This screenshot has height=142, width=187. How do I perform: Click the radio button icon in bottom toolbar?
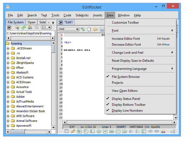[99, 131]
